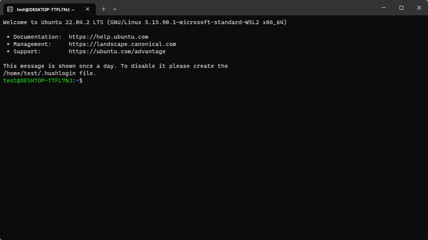The width and height of the screenshot is (428, 240).
Task: Click the green test@DESKTOP-TTFL7NJ prompt text
Action: [x=38, y=81]
